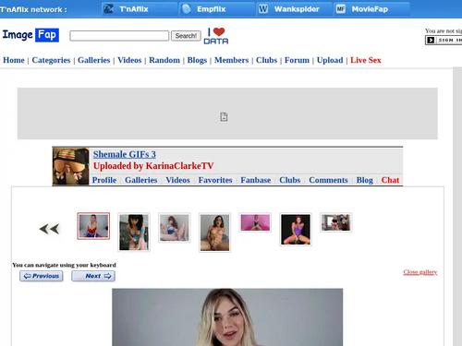Open the Categories menu item
This screenshot has width=462, height=346.
[51, 60]
